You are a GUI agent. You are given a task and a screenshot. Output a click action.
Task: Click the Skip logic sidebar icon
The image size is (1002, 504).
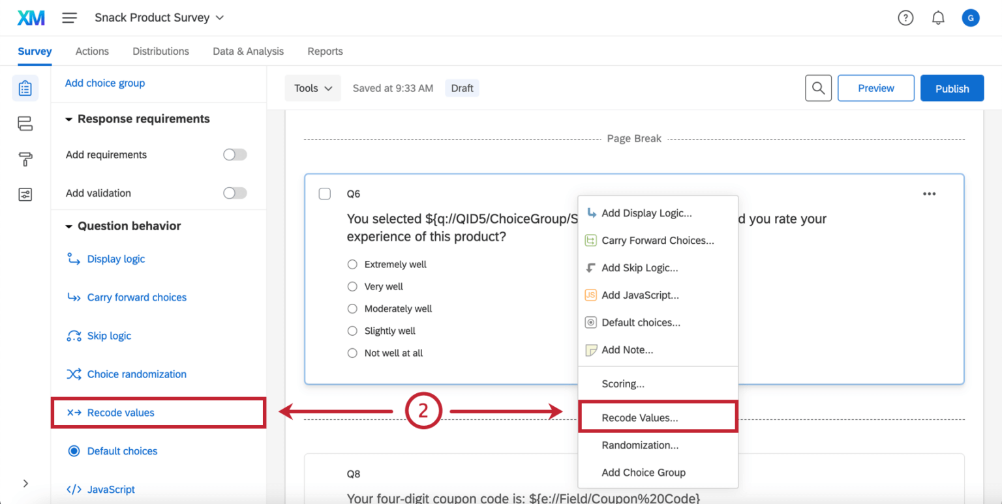pyautogui.click(x=74, y=336)
